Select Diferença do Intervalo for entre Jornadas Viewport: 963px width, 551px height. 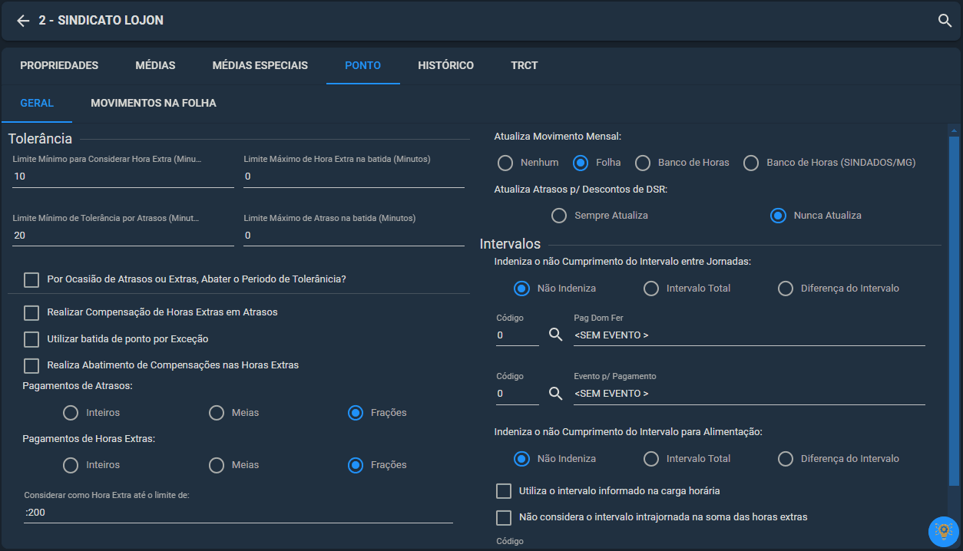[786, 288]
